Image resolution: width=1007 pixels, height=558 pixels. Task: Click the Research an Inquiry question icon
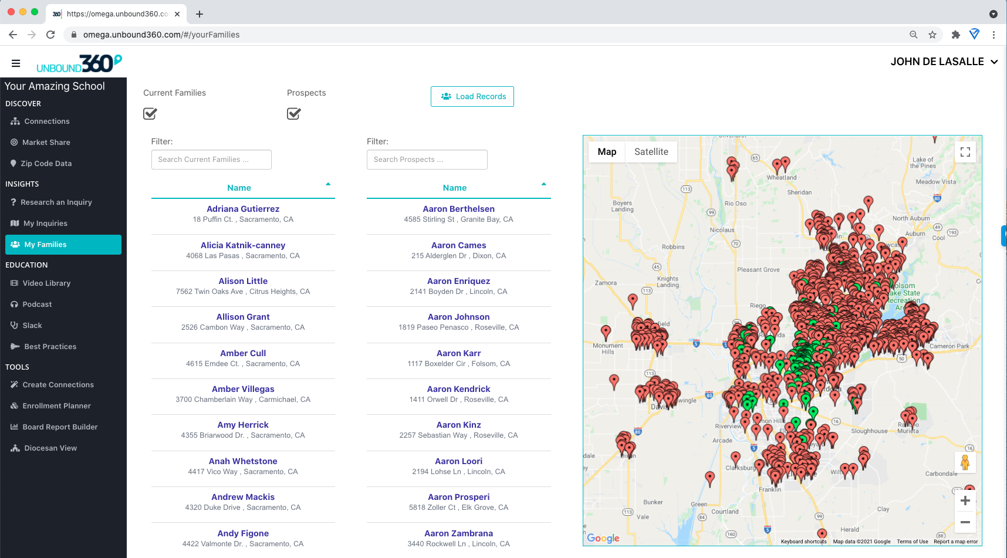(13, 202)
